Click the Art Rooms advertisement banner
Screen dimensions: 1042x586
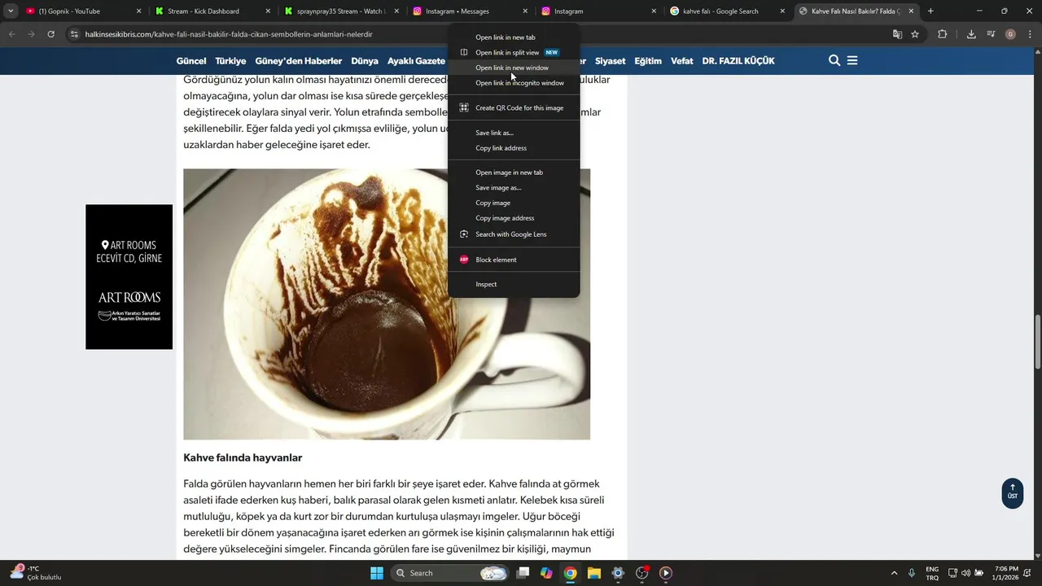tap(129, 277)
